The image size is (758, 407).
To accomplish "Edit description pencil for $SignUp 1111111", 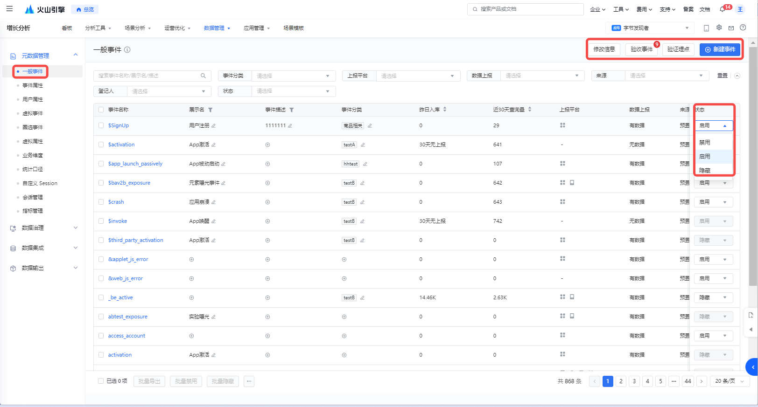I will (290, 126).
